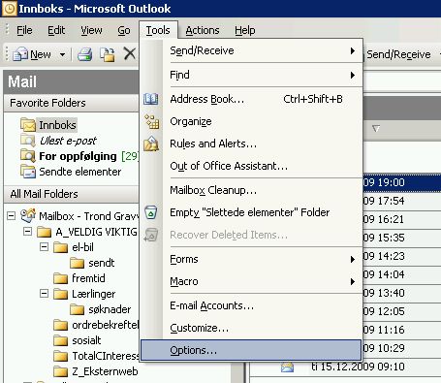Close the open Tools menu
Screen dimensions: 441x383
click(x=158, y=30)
